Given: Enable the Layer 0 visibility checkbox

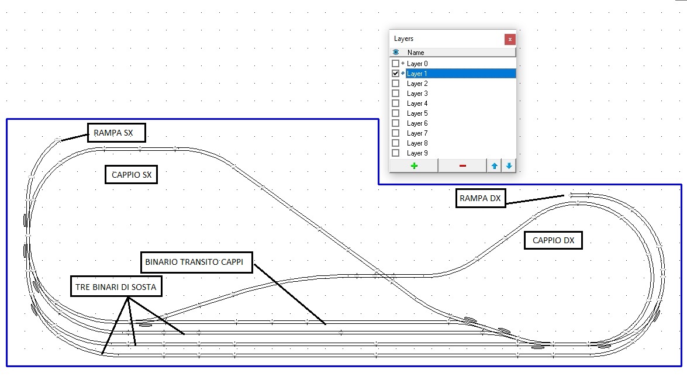Looking at the screenshot, I should 396,64.
